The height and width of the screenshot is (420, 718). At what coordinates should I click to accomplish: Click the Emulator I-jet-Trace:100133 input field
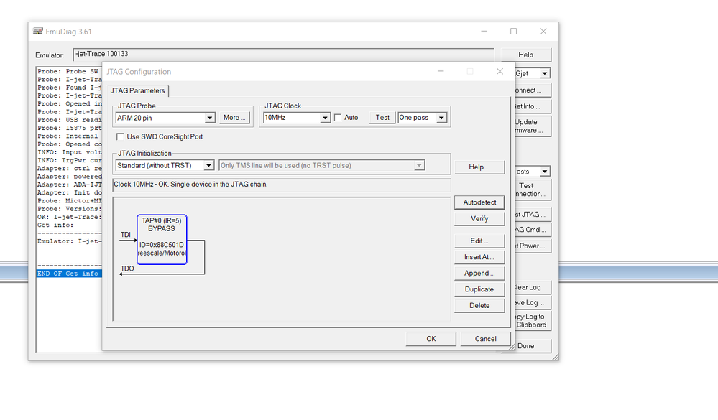coord(283,54)
